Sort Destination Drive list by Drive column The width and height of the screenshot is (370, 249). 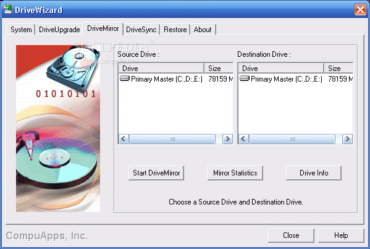pos(281,69)
